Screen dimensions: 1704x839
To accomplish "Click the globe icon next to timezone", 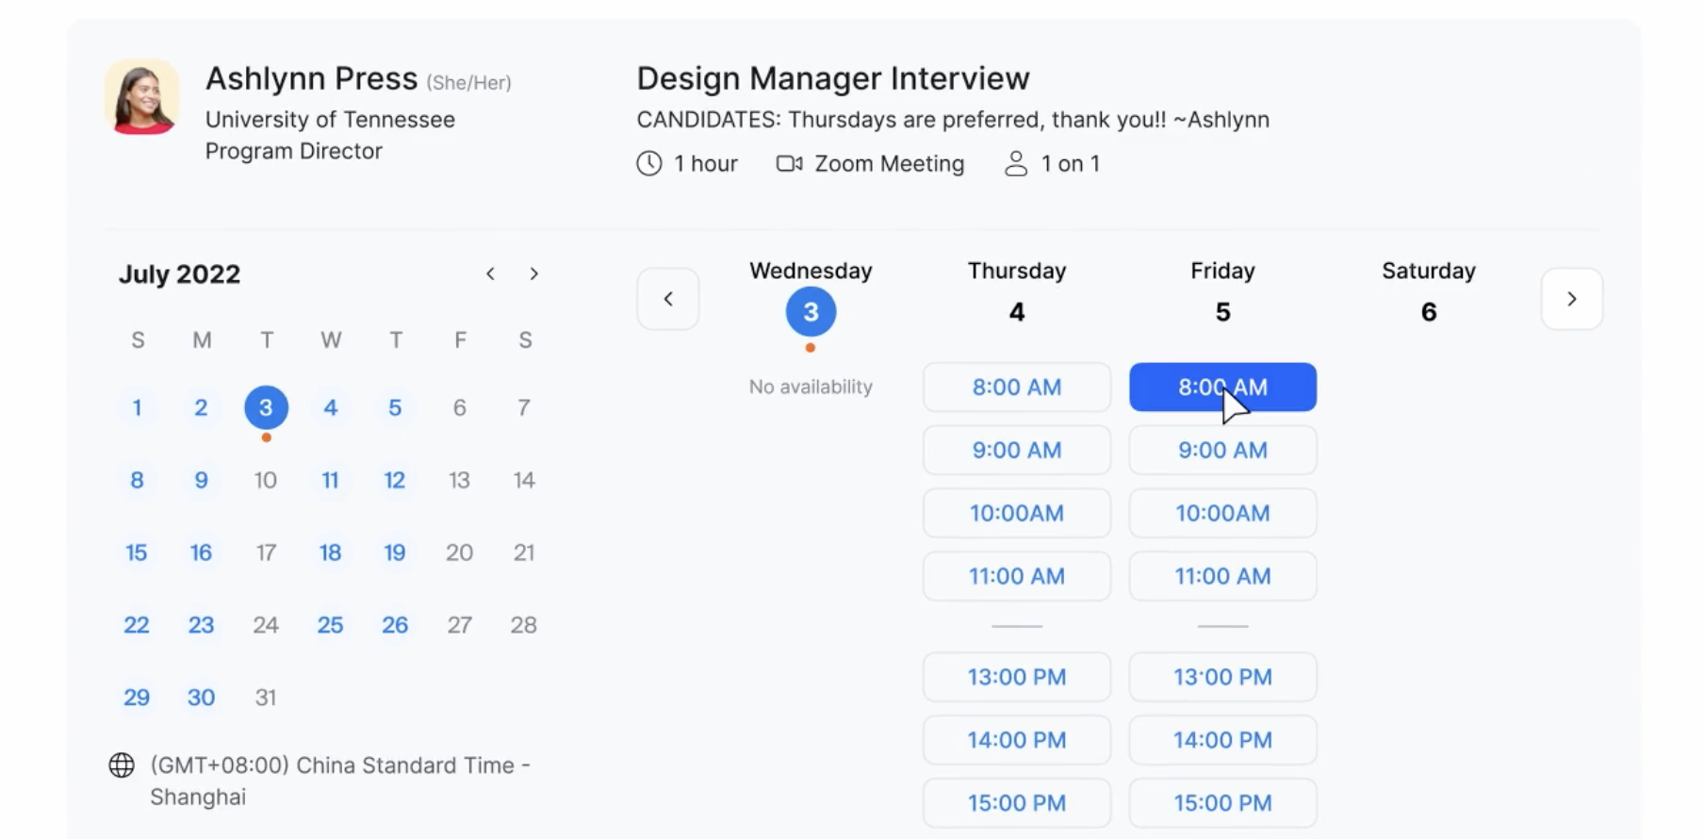I will click(122, 765).
